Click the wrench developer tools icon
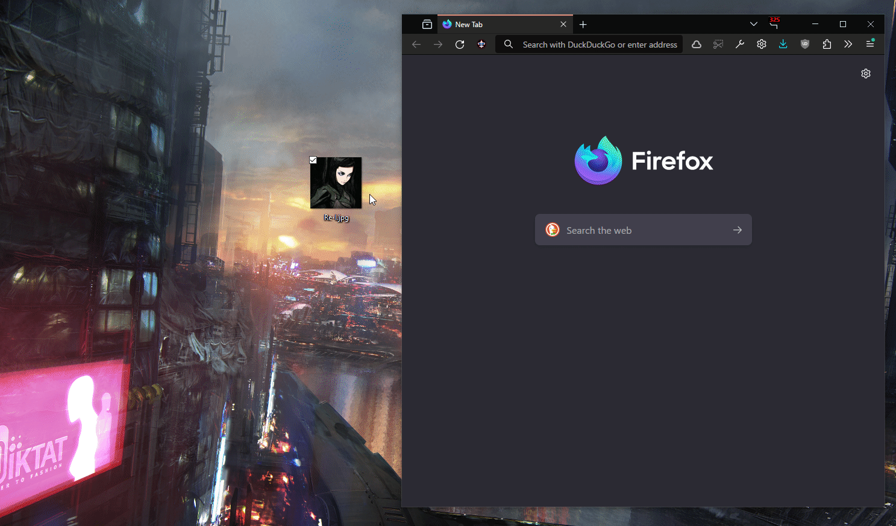896x526 pixels. [x=740, y=44]
